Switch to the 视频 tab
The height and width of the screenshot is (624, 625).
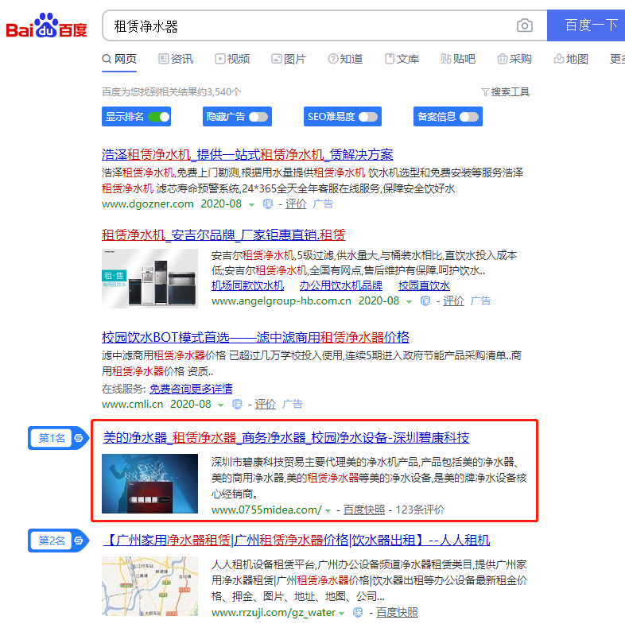tap(232, 59)
